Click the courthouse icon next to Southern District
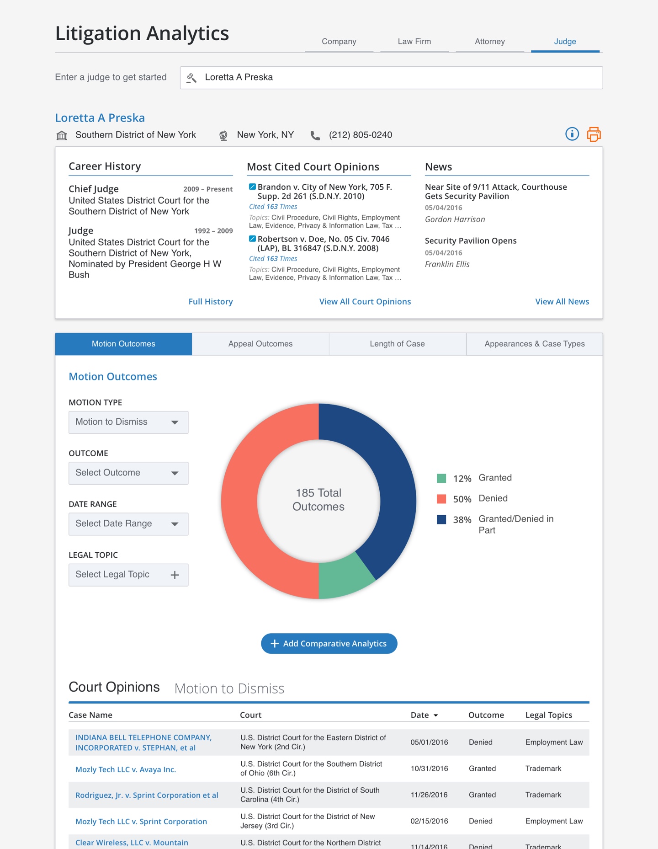 click(x=62, y=135)
